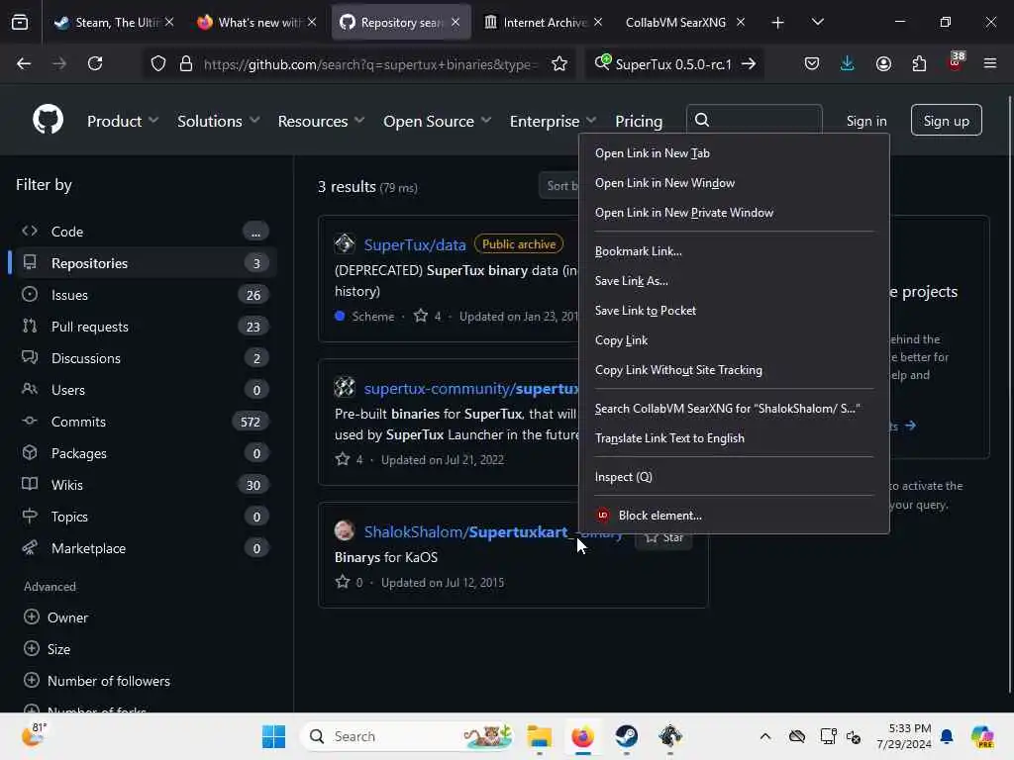Reload the page with the refresh icon
Image resolution: width=1014 pixels, height=760 pixels.
click(95, 63)
